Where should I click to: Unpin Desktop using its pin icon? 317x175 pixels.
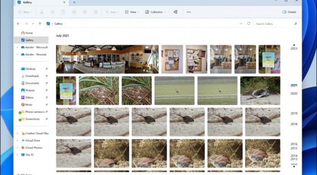pos(46,69)
